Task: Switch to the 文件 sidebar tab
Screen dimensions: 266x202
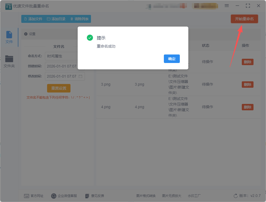Action: [x=9, y=37]
